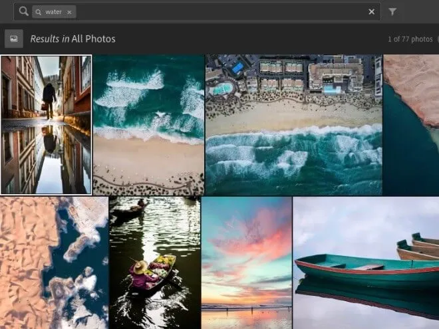Clear the search field with X

[x=372, y=11]
